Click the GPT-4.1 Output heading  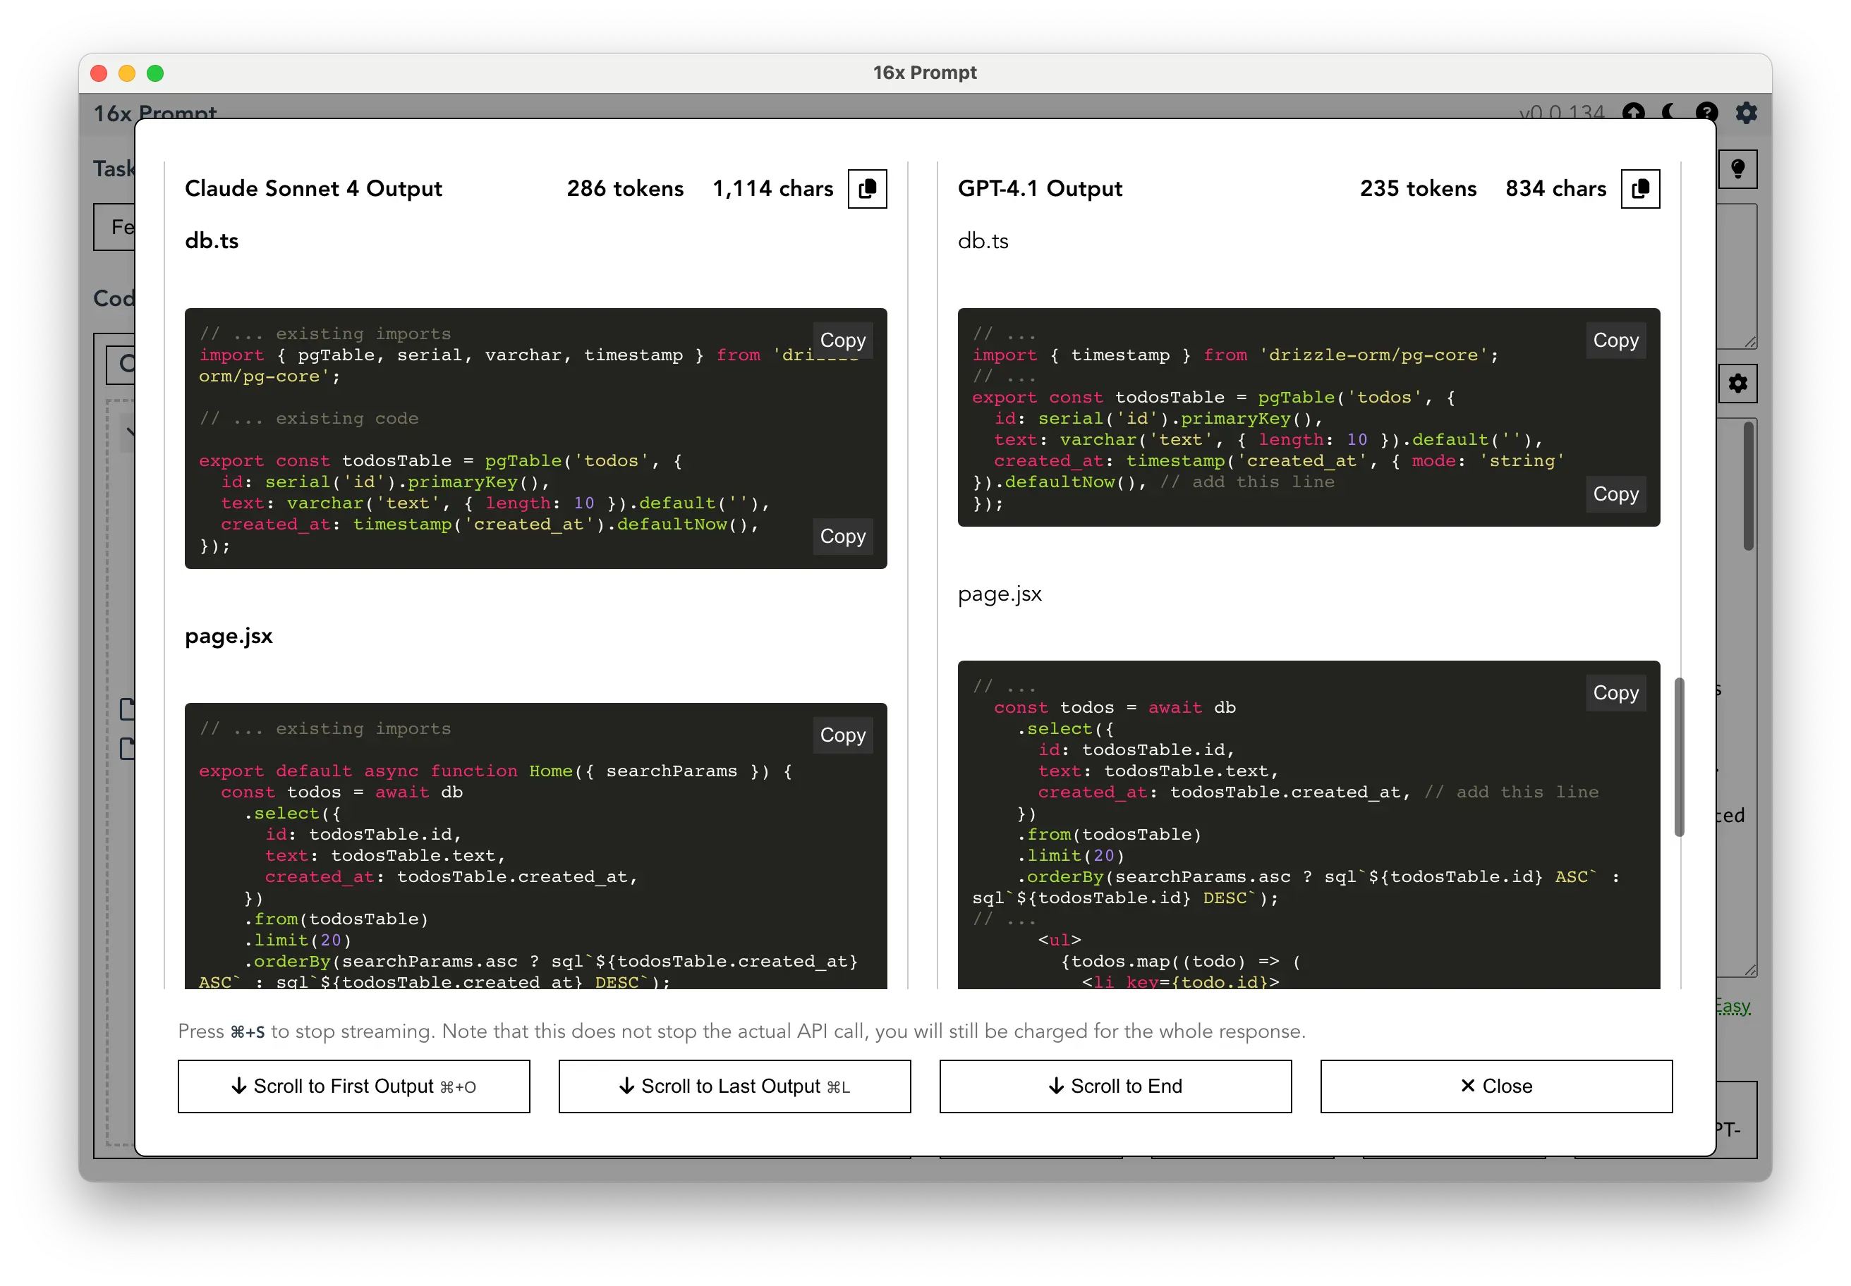click(1039, 188)
